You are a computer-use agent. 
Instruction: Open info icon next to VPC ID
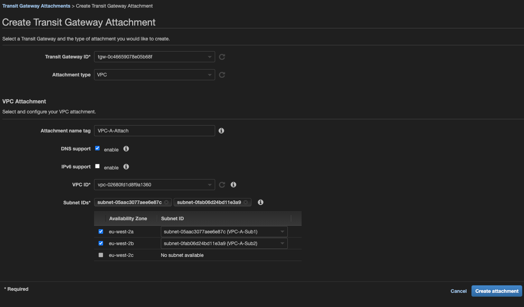point(233,185)
